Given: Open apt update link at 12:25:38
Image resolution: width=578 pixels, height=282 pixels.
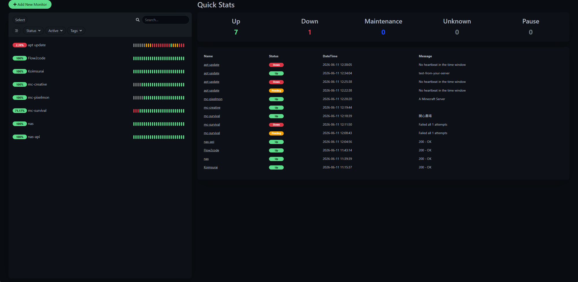Looking at the screenshot, I should [x=211, y=82].
